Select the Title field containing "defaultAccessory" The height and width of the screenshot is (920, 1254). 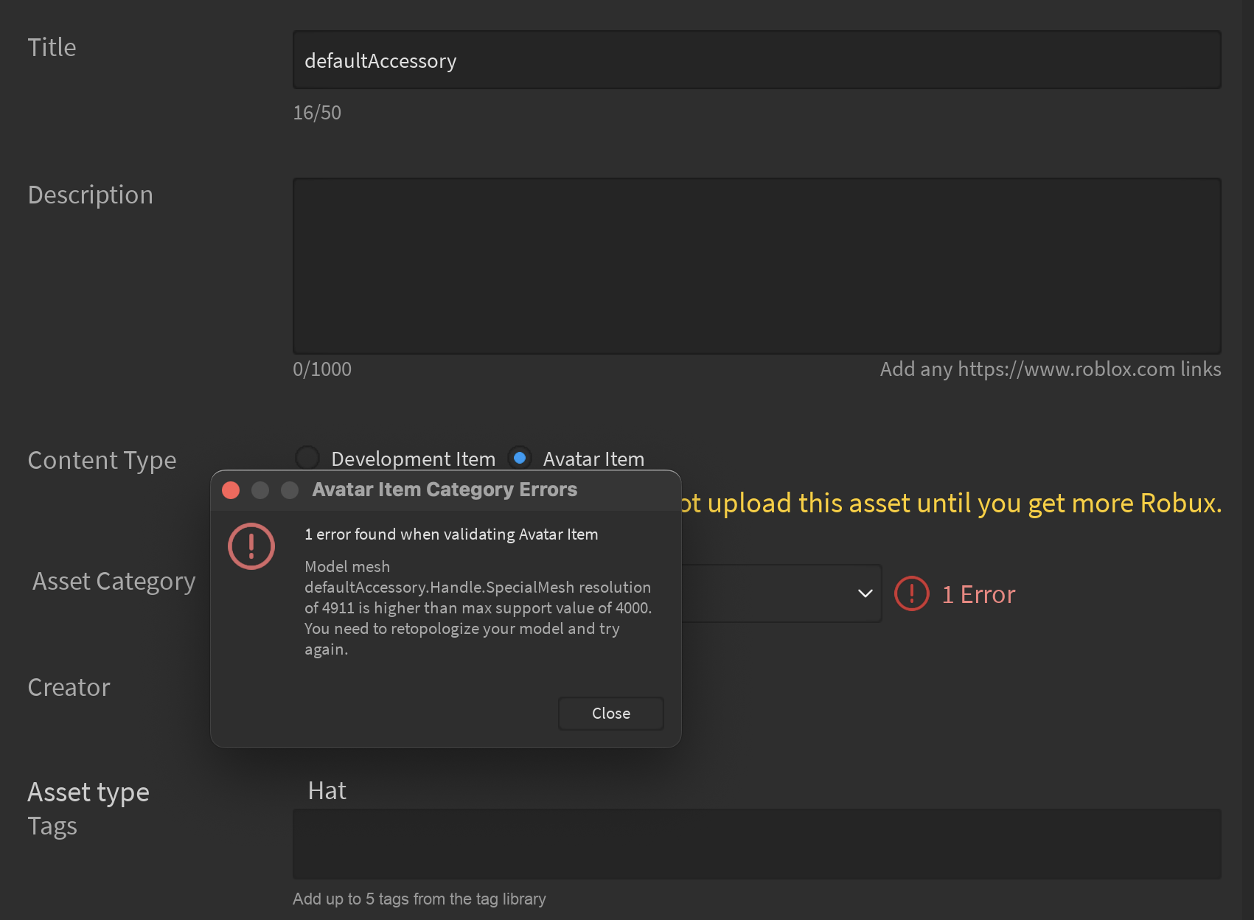(x=756, y=60)
